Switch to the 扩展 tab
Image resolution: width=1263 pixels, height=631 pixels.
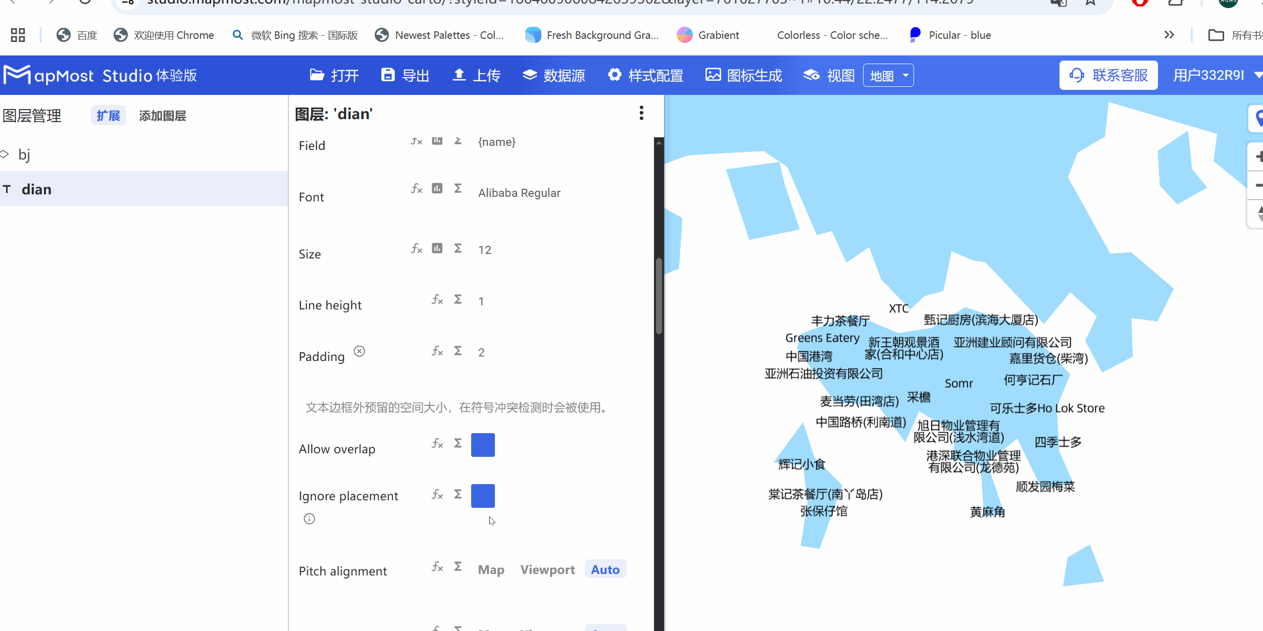pyautogui.click(x=108, y=115)
